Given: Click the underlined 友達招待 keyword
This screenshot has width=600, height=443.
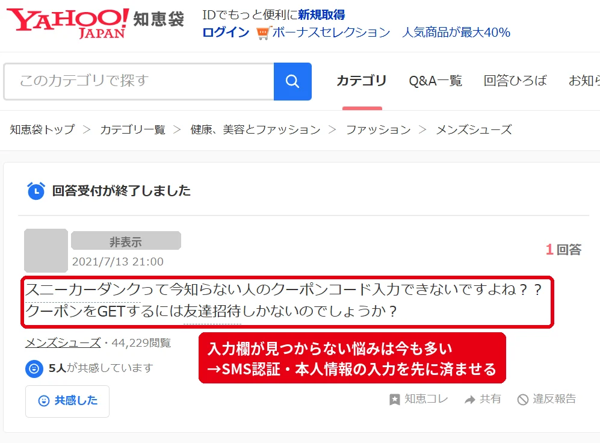Looking at the screenshot, I should click(212, 311).
